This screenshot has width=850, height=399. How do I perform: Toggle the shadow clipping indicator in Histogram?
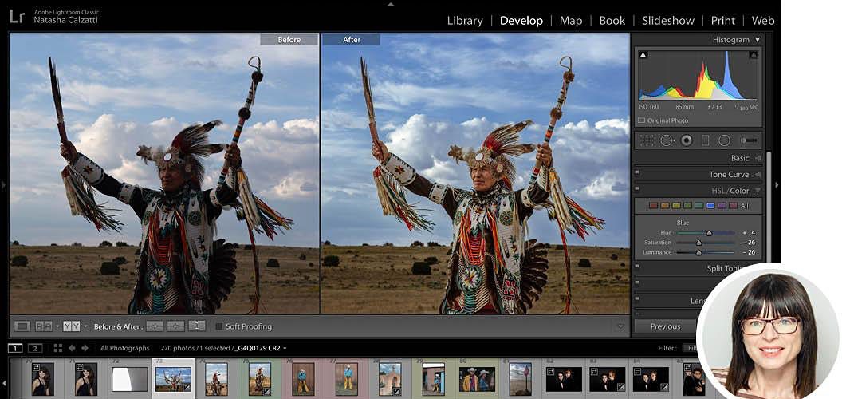point(643,55)
